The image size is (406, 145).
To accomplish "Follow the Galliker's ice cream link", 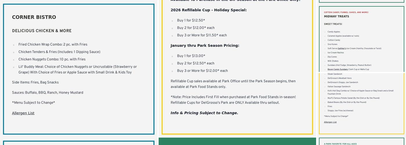I will click(x=342, y=48).
